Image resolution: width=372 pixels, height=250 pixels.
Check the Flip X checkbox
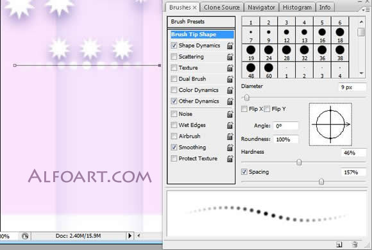coord(244,109)
